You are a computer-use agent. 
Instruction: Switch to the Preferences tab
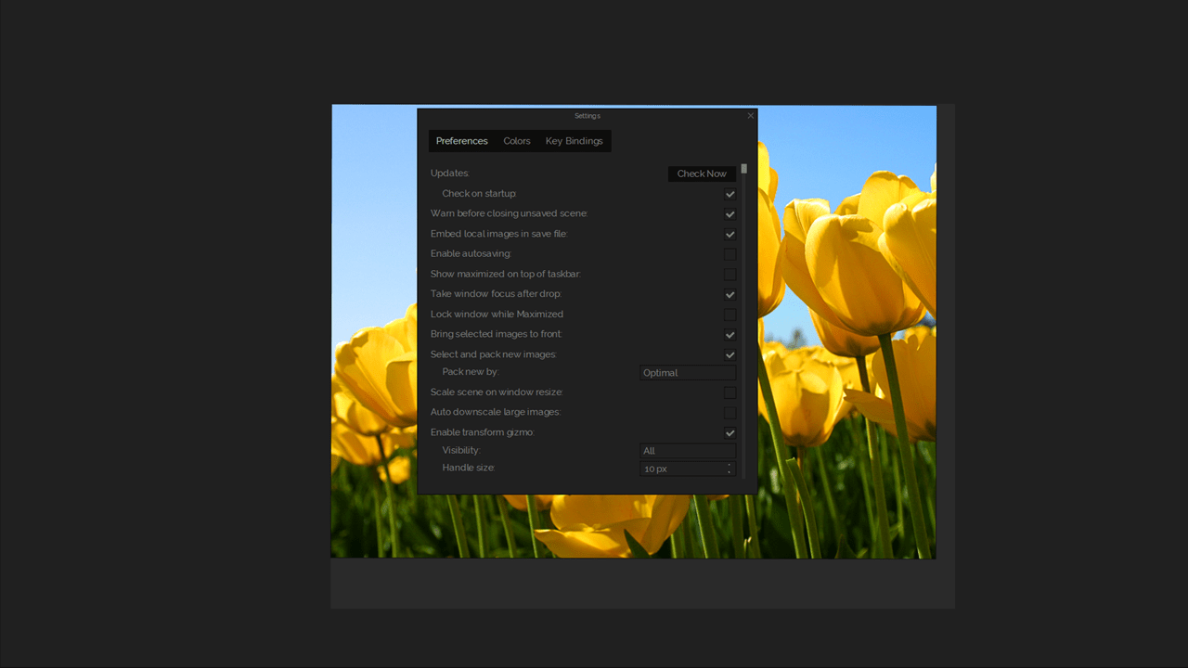[461, 141]
